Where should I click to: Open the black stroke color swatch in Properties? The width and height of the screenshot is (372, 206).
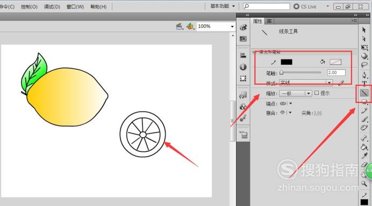(x=287, y=62)
